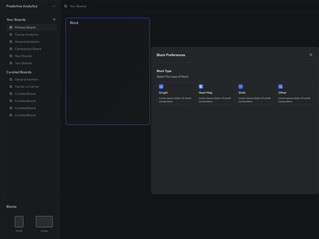This screenshot has width=319, height=239.
Task: Click the grid icon beside General Analytics
Action: (x=11, y=42)
